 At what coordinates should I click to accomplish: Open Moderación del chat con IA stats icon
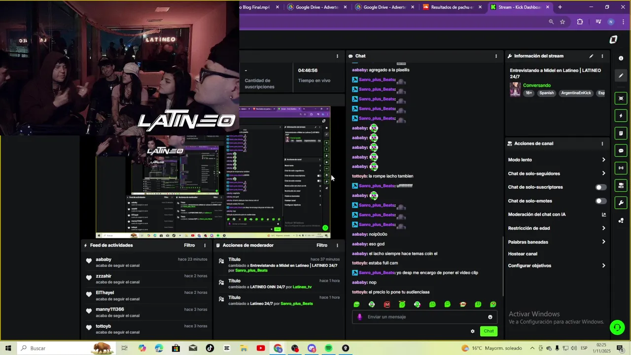tap(603, 214)
